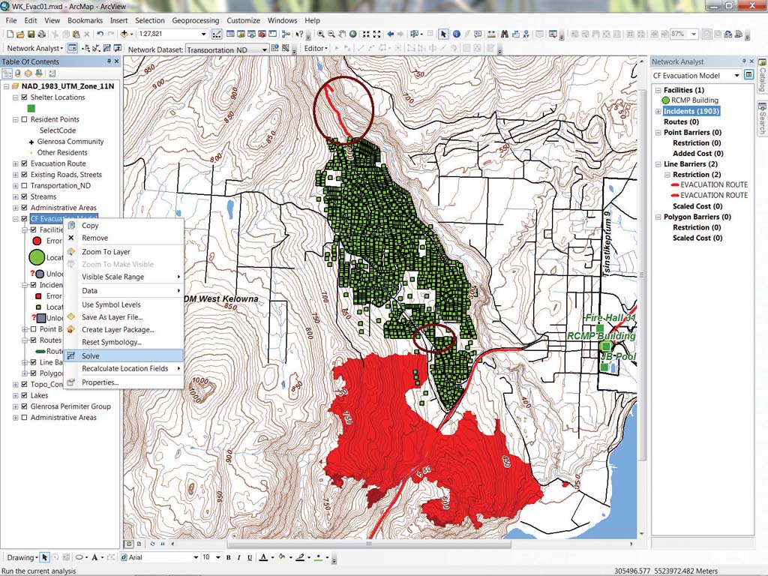The height and width of the screenshot is (576, 768).
Task: Open the Network Dataset dropdown
Action: tap(265, 49)
